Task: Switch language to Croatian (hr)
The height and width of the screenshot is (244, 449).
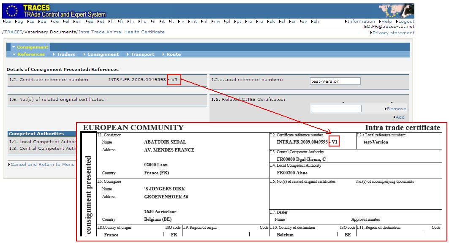Action: [131, 22]
